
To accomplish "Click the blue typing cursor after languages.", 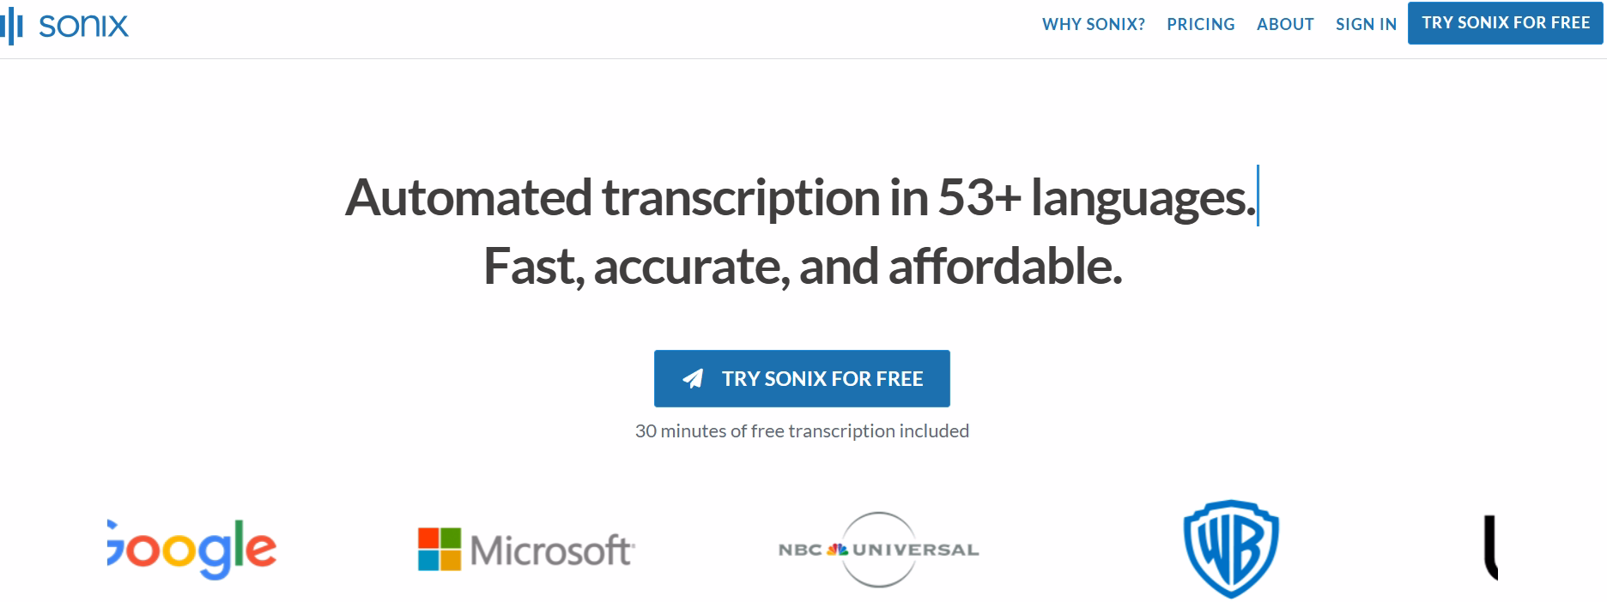I will [x=1258, y=196].
